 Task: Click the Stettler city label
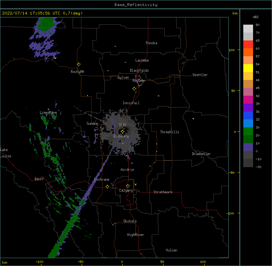200,75
